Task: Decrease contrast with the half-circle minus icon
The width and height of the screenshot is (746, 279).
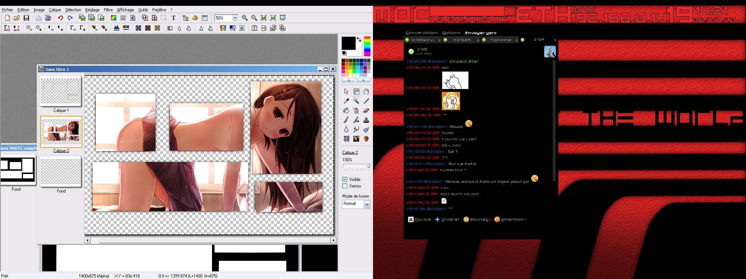Action: [51, 28]
